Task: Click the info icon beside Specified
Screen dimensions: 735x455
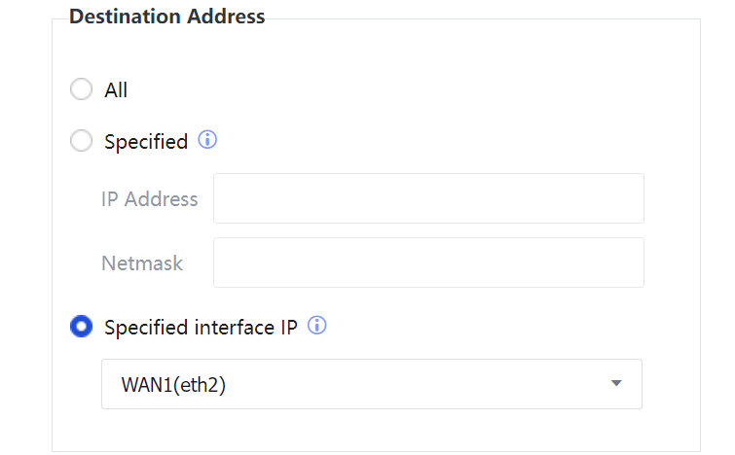Action: (207, 140)
